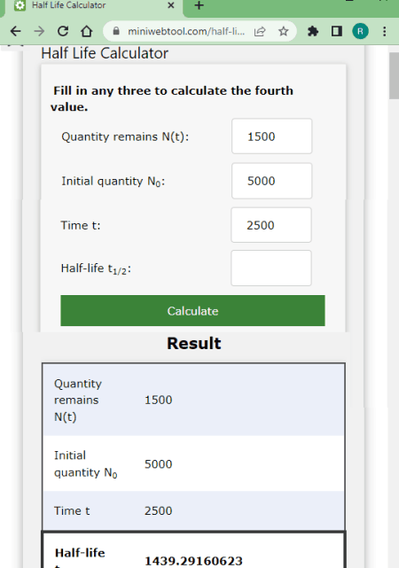Image resolution: width=399 pixels, height=568 pixels.
Task: Click the Quantity remains N(t) input field
Action: 272,136
